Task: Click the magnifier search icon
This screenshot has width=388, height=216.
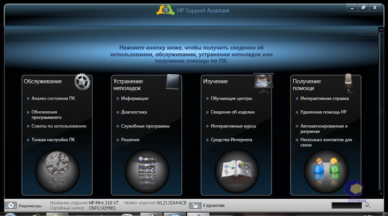Action: pos(367,205)
